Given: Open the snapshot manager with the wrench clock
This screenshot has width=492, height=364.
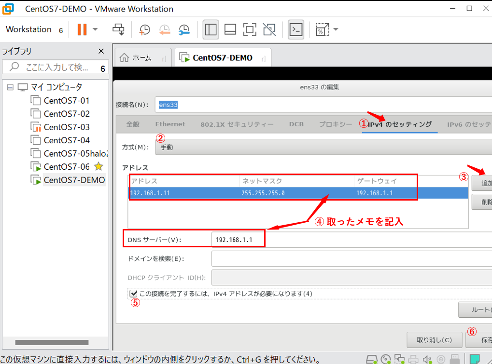Looking at the screenshot, I should tap(184, 29).
